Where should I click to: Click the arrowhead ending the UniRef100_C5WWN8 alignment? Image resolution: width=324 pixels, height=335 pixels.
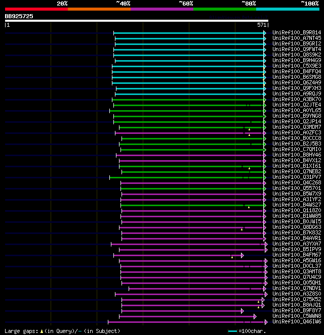tap(255, 316)
